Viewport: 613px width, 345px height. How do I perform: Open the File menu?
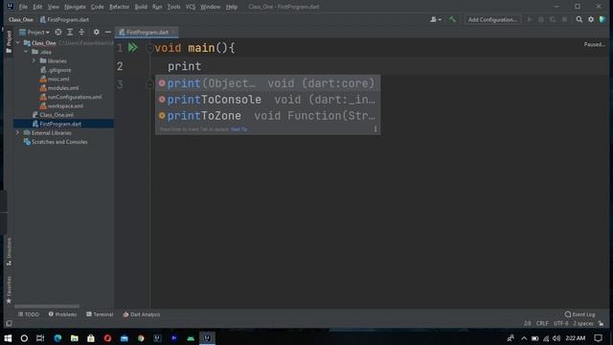point(23,7)
